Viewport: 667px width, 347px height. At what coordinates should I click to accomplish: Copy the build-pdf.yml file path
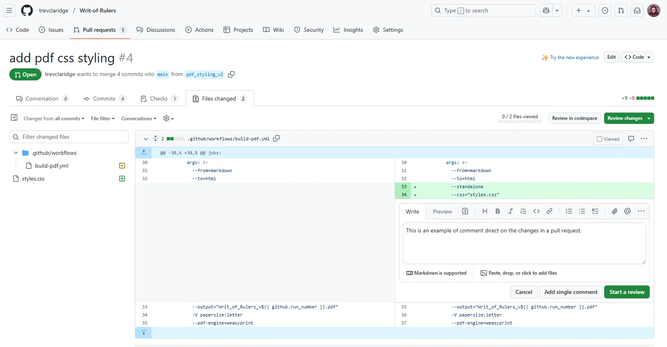click(x=276, y=139)
